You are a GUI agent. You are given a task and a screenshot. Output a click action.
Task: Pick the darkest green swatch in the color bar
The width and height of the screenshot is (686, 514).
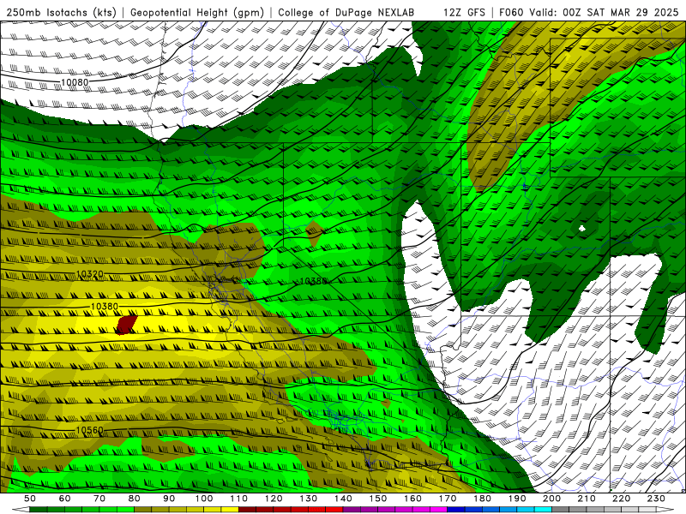(39, 509)
